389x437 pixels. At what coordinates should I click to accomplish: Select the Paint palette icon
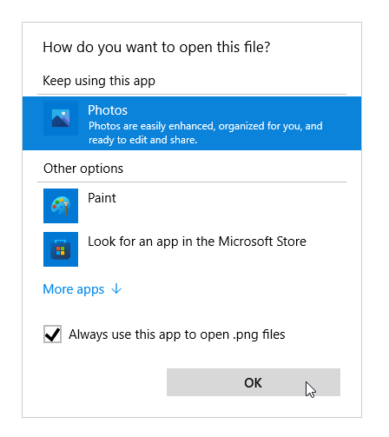[x=61, y=206]
